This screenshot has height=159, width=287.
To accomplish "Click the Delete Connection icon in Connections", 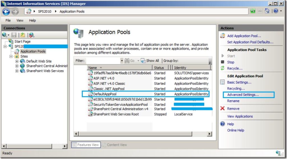I will coord(32,35).
